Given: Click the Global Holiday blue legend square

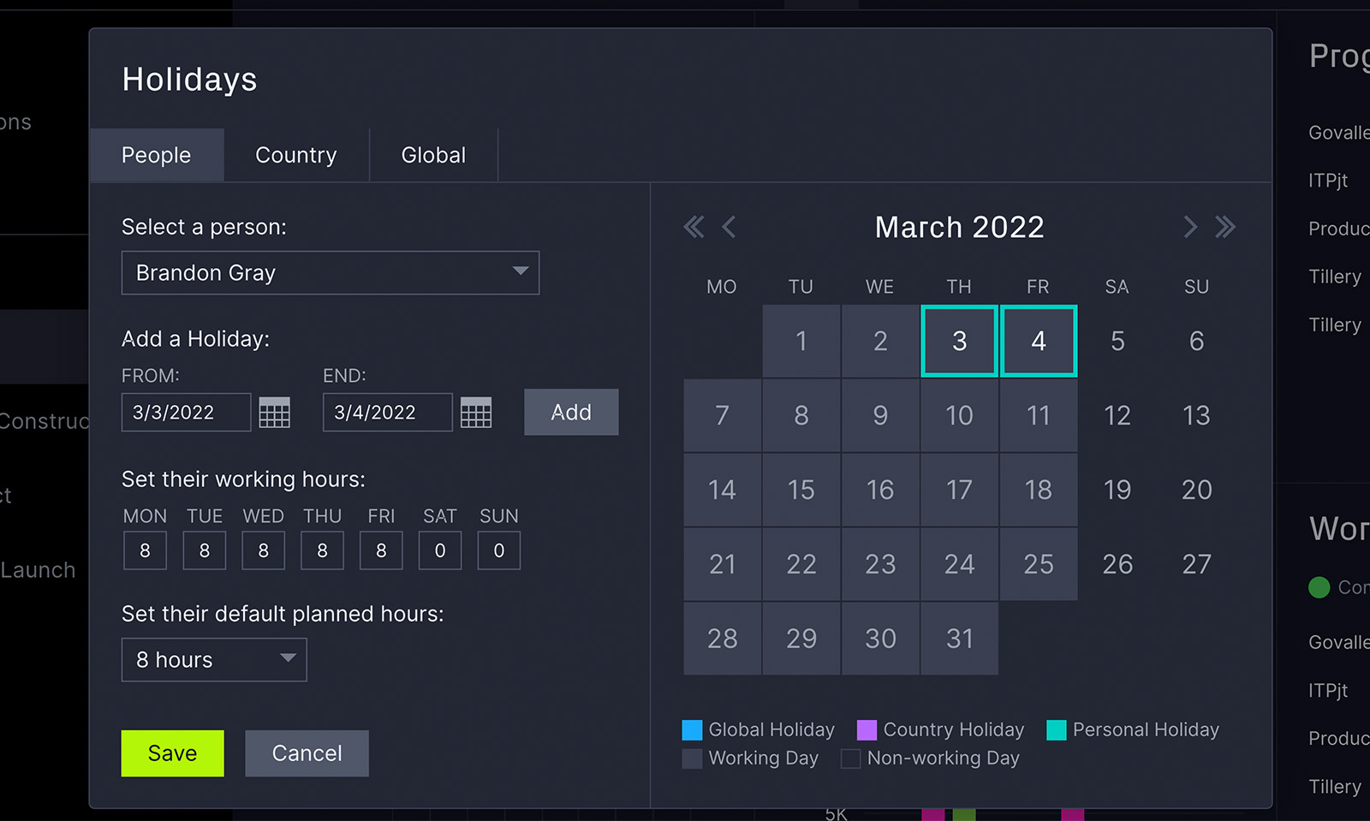Looking at the screenshot, I should click(690, 729).
